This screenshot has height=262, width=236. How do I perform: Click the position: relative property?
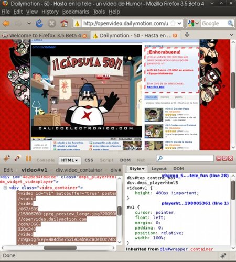159,233
